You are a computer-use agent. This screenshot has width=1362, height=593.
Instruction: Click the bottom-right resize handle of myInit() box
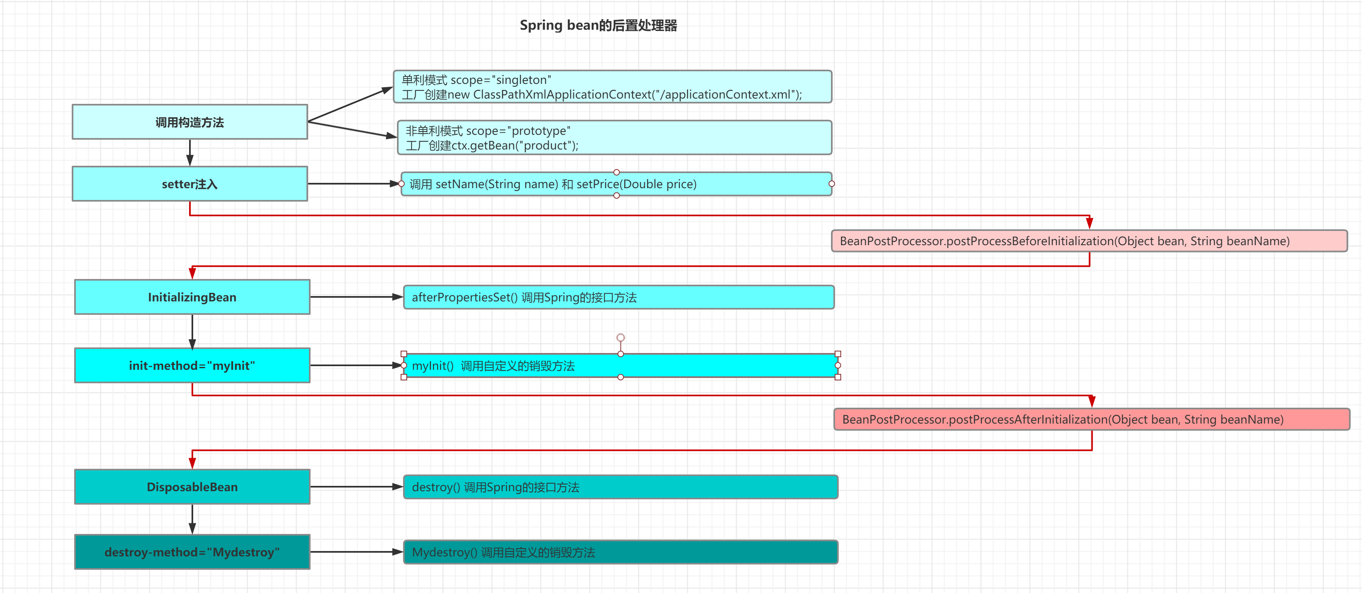[838, 378]
